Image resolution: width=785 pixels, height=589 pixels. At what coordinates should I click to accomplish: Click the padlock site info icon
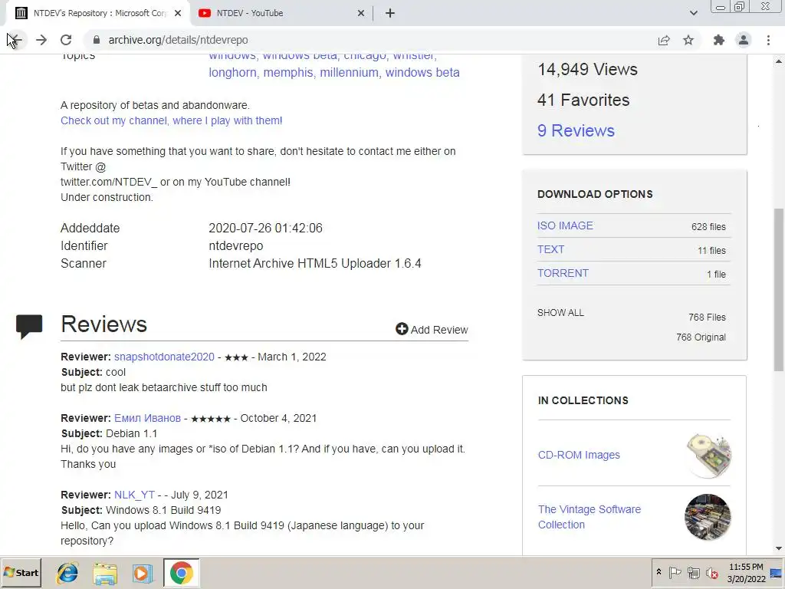pyautogui.click(x=97, y=40)
